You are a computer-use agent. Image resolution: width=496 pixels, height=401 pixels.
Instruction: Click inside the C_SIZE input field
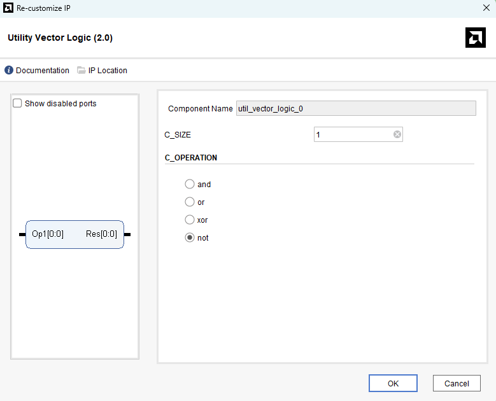(352, 134)
